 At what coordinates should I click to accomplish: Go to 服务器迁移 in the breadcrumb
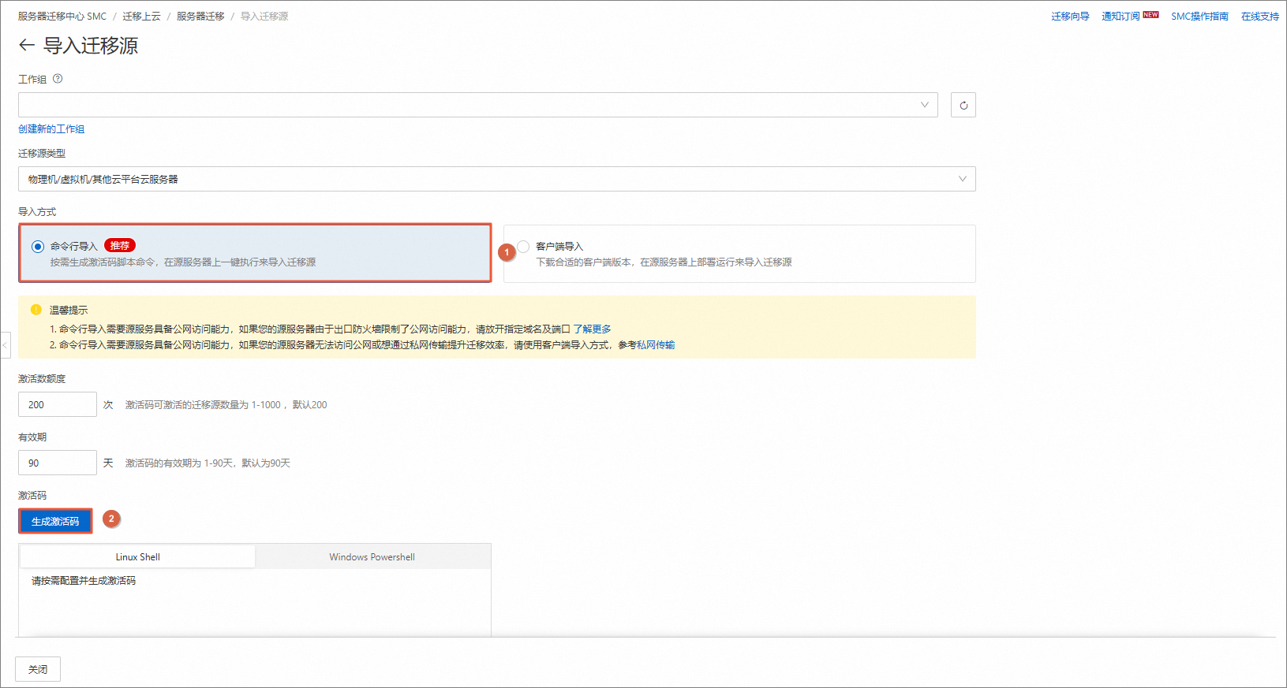(200, 17)
